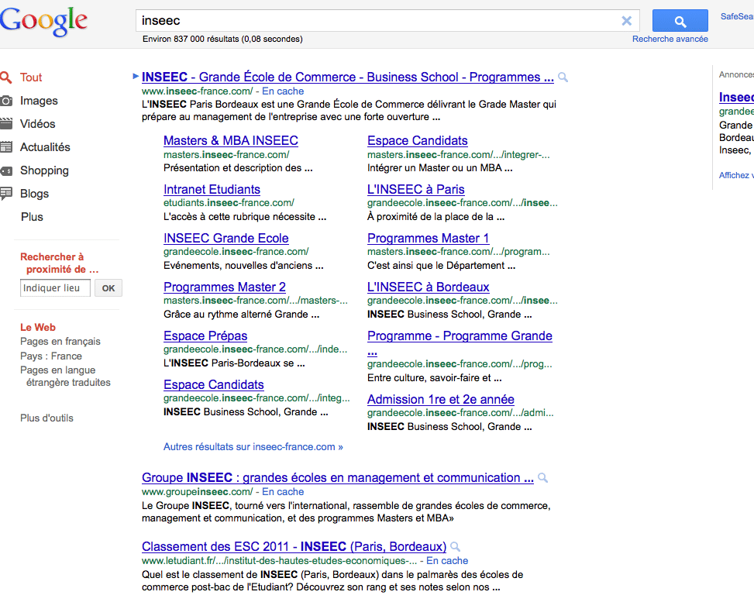Open Admission 1re et 2e année sitelink
The image size is (754, 609).
pyautogui.click(x=441, y=400)
